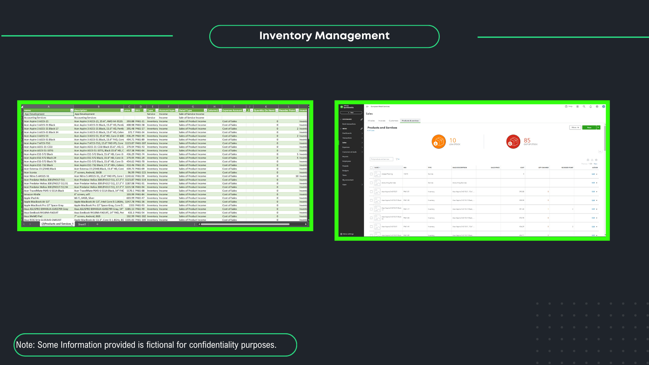Open the description column filter dropdown in Excel
649x365 pixels.
point(122,110)
